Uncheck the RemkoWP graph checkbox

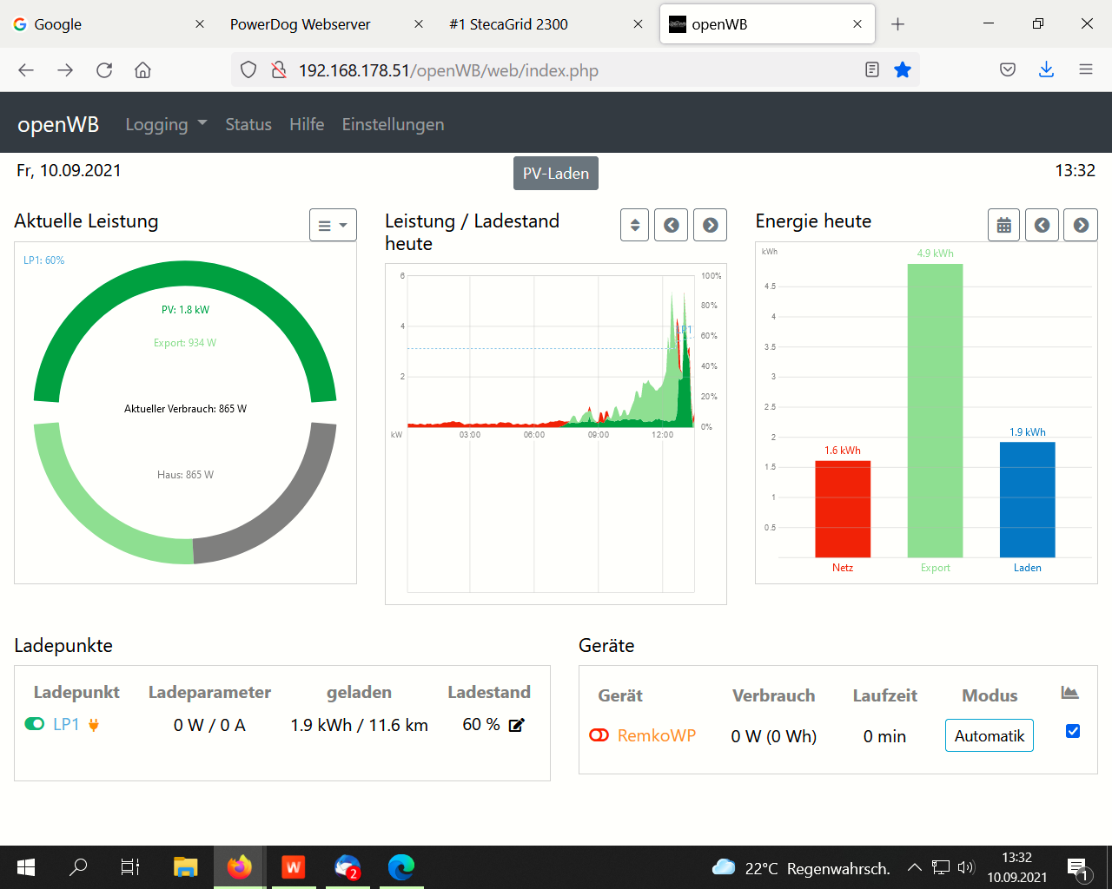point(1073,731)
